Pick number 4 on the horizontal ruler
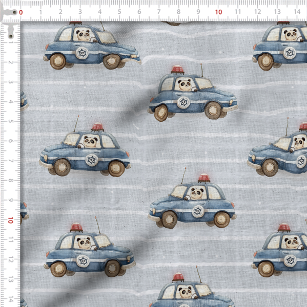 coord(100,12)
